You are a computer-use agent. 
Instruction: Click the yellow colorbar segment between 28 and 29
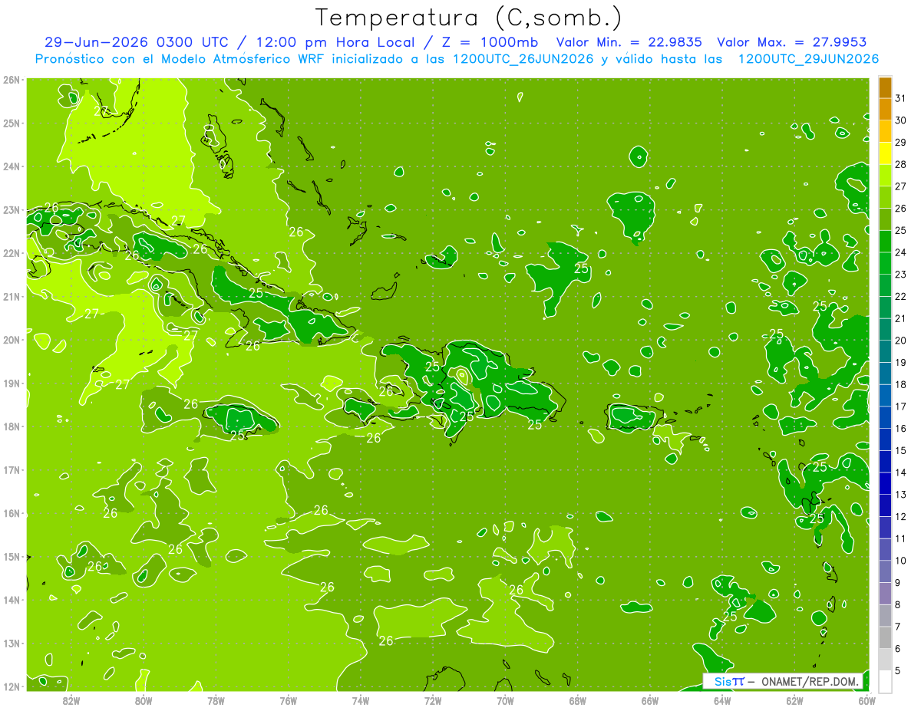(885, 153)
